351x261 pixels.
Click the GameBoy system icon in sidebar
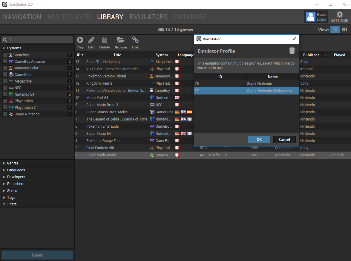tap(10, 55)
